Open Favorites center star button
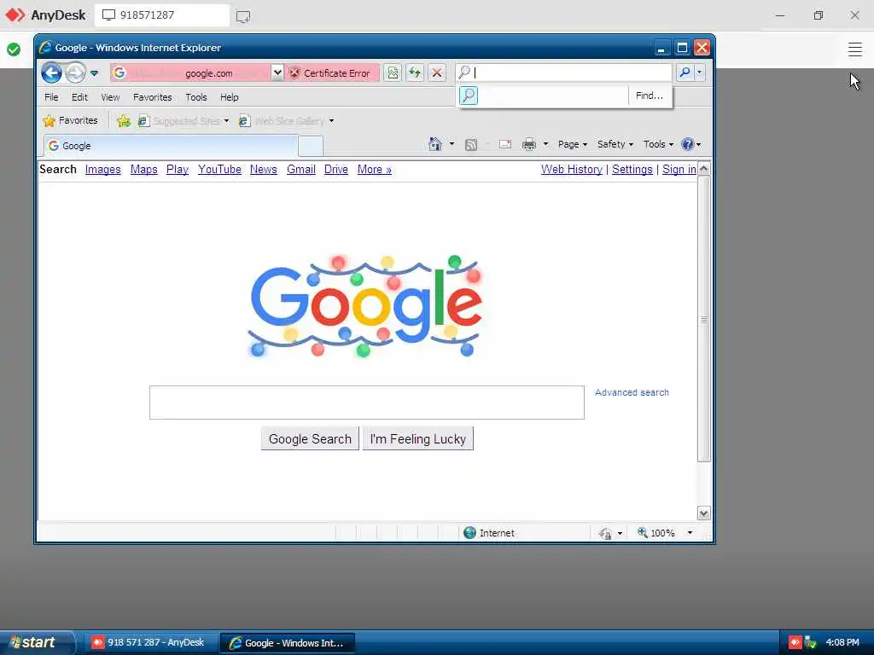The image size is (874, 655). pos(70,120)
